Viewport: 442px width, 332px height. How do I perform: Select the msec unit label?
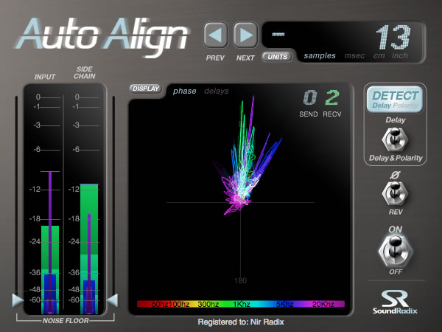354,55
